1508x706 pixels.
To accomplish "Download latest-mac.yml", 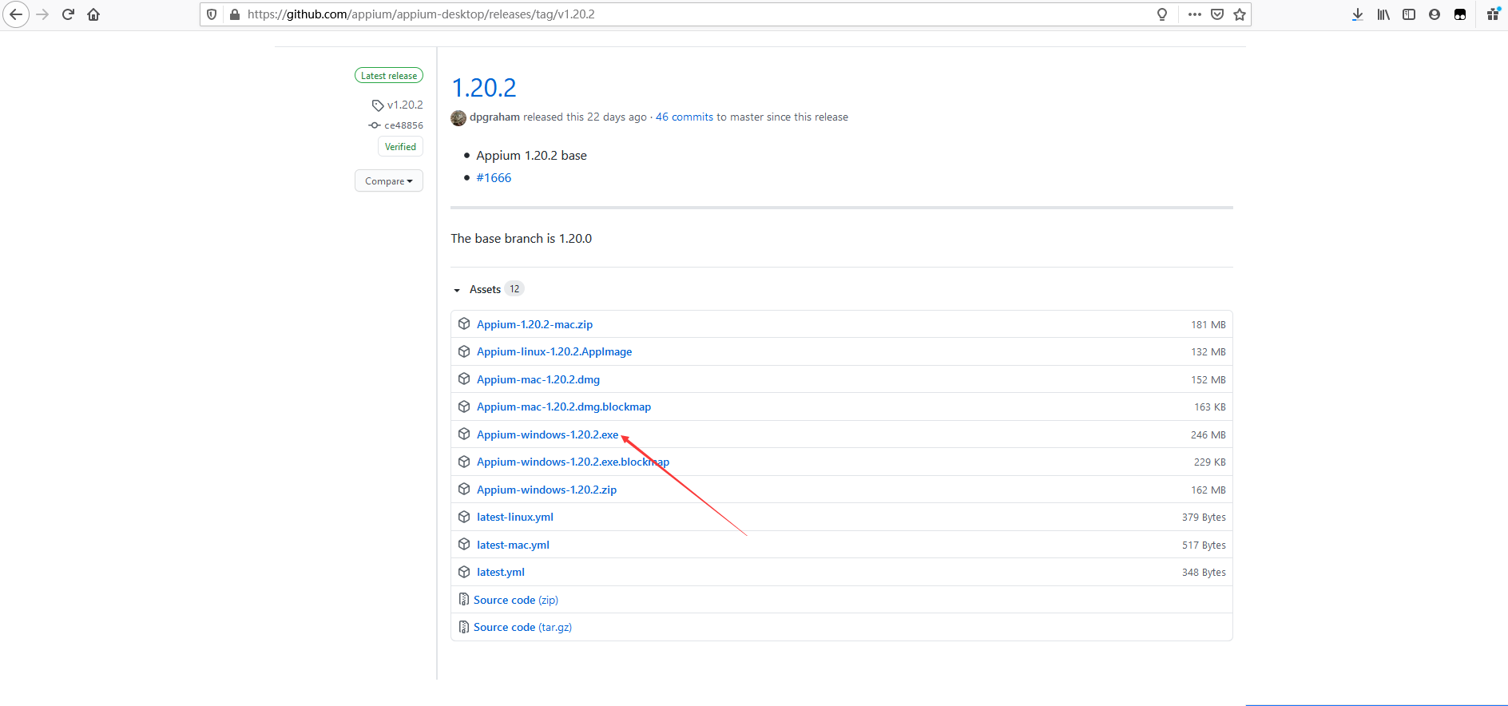I will (x=513, y=545).
